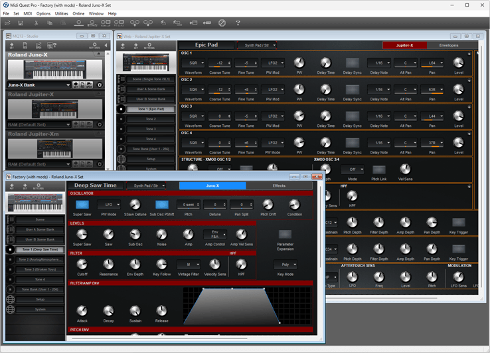This screenshot has width=490, height=353.
Task: Select Tone 3 (Broken Toys) button
Action: pyautogui.click(x=40, y=269)
